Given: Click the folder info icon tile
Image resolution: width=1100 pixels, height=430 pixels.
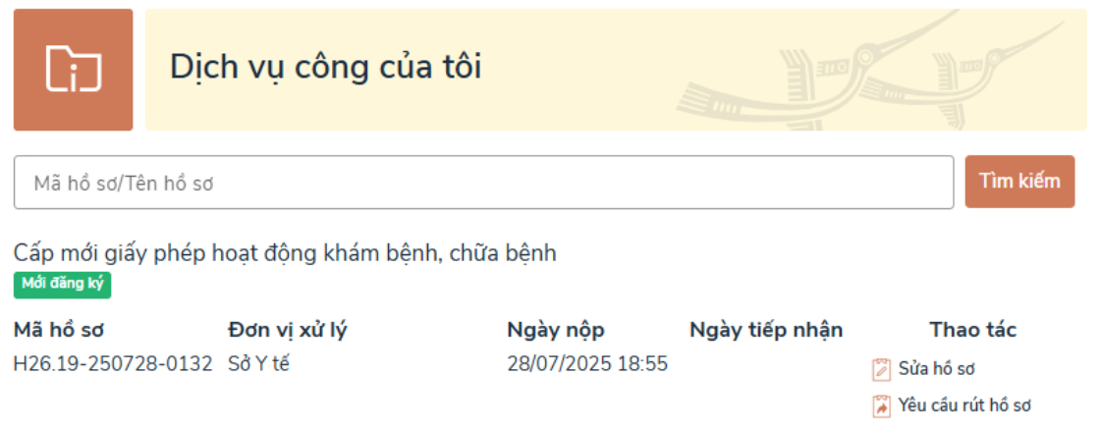Looking at the screenshot, I should [x=73, y=70].
